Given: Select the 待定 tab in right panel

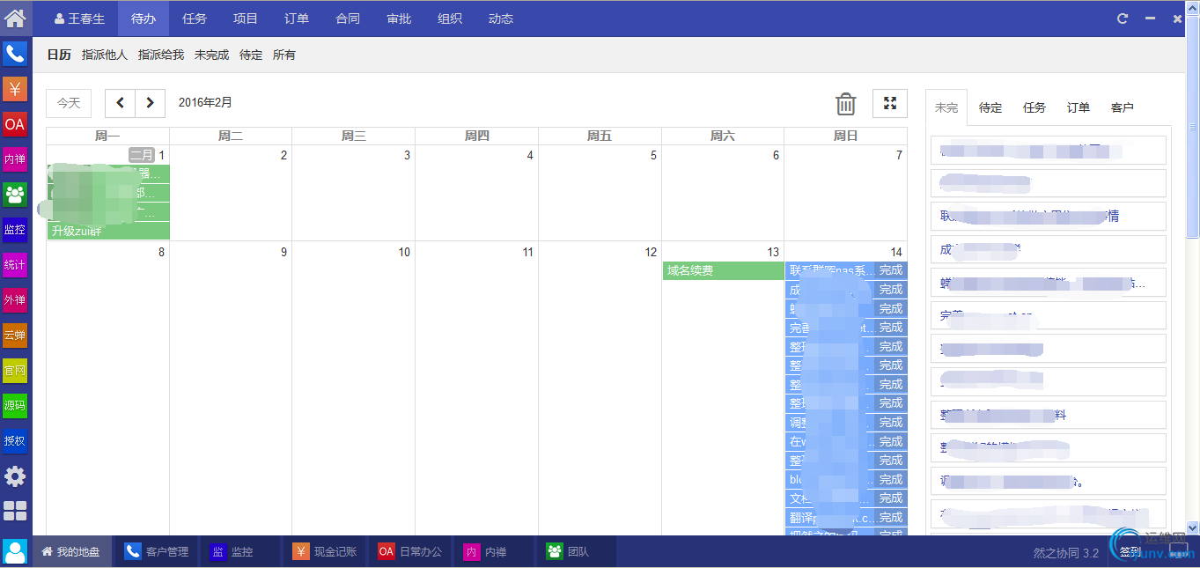Looking at the screenshot, I should click(x=990, y=107).
